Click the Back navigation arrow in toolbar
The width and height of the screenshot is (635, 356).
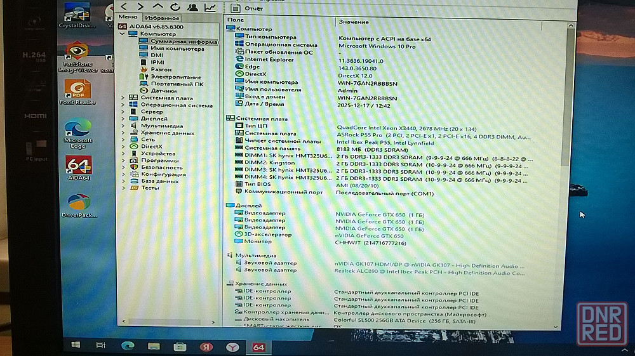pos(124,8)
